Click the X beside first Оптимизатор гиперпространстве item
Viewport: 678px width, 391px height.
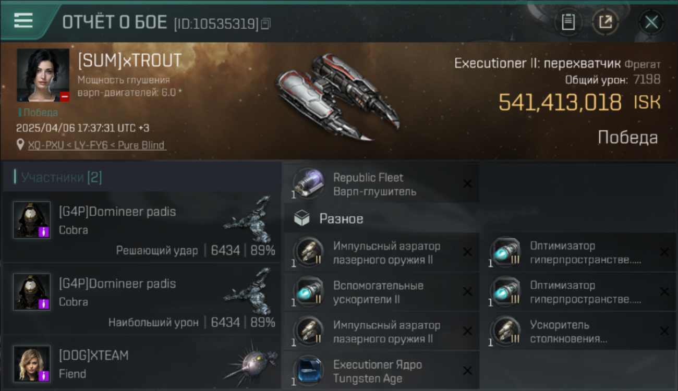[664, 252]
